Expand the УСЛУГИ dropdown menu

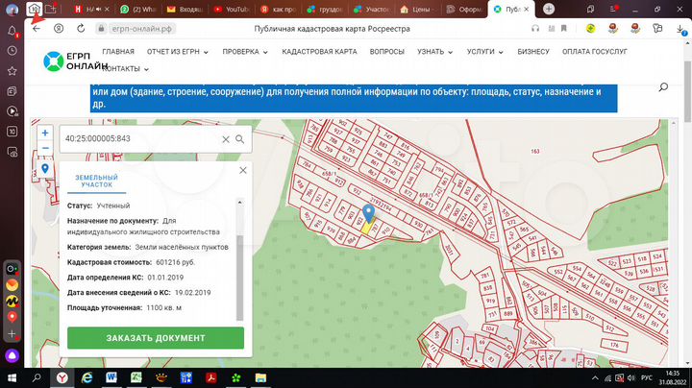coord(484,50)
